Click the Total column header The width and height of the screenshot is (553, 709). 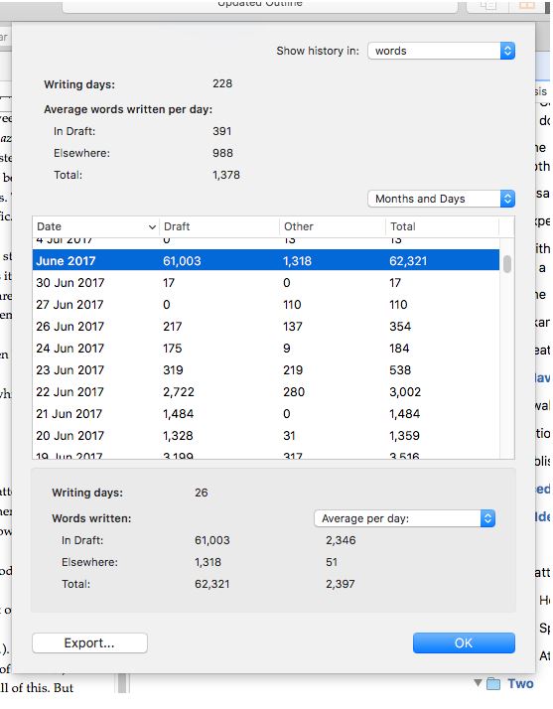(x=442, y=226)
